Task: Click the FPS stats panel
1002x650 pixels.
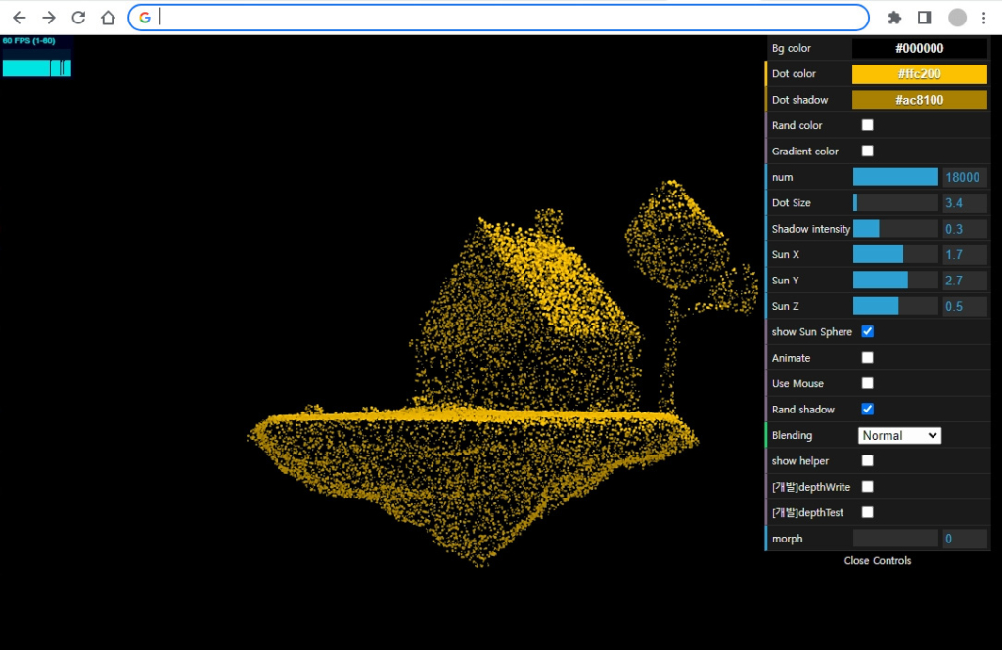Action: point(36,57)
